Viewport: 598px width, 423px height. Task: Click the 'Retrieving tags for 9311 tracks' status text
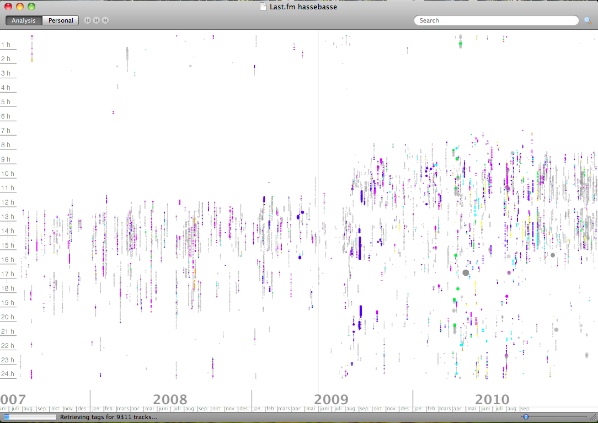point(108,417)
